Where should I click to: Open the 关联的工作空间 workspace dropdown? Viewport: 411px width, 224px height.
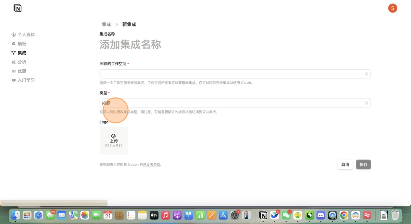click(235, 74)
